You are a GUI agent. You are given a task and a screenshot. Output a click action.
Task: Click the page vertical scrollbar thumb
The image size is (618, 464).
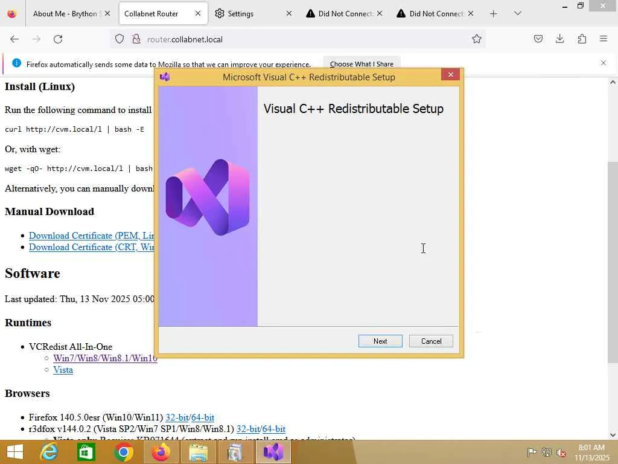pyautogui.click(x=613, y=262)
